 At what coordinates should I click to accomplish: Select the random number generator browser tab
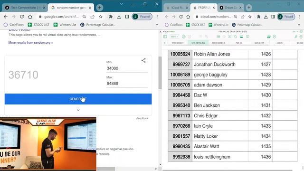pos(71,8)
